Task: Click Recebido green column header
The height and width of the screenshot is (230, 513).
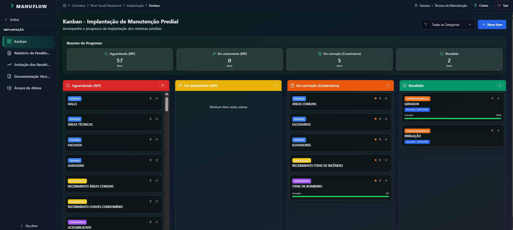Action: pos(453,86)
